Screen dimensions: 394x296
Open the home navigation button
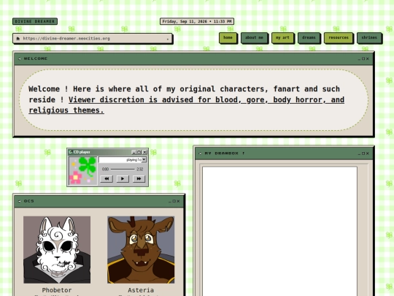pos(228,38)
